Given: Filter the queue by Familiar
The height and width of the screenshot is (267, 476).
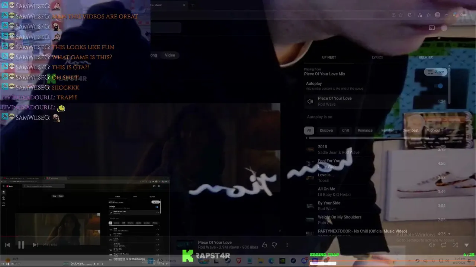Looking at the screenshot, I should coord(387,131).
